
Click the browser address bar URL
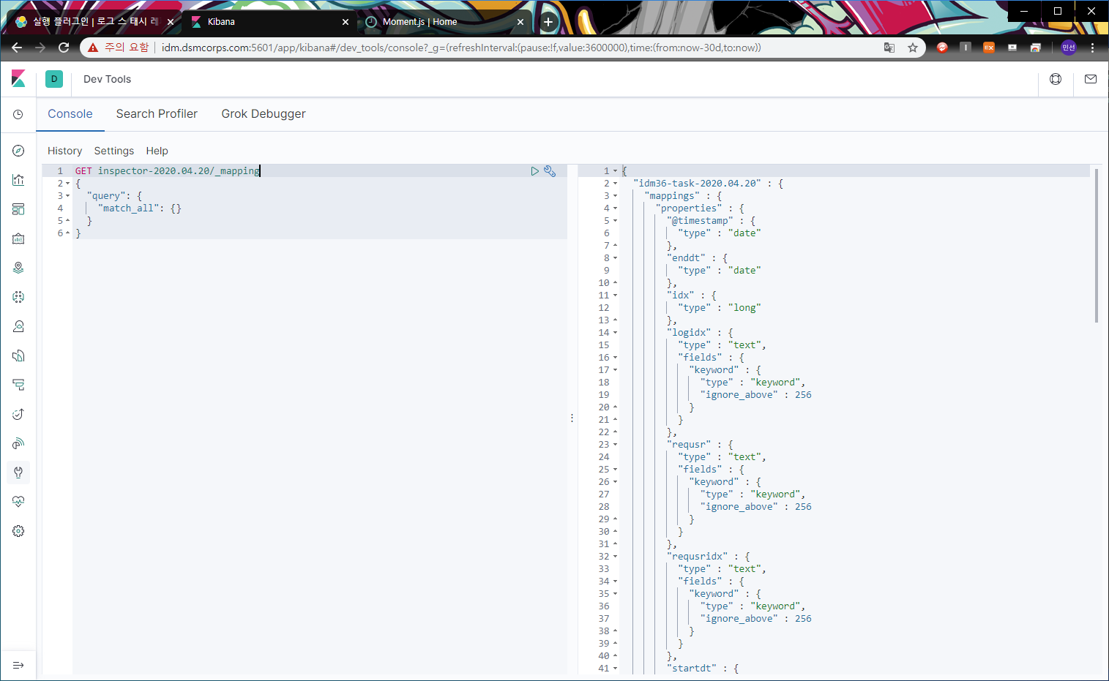[461, 48]
